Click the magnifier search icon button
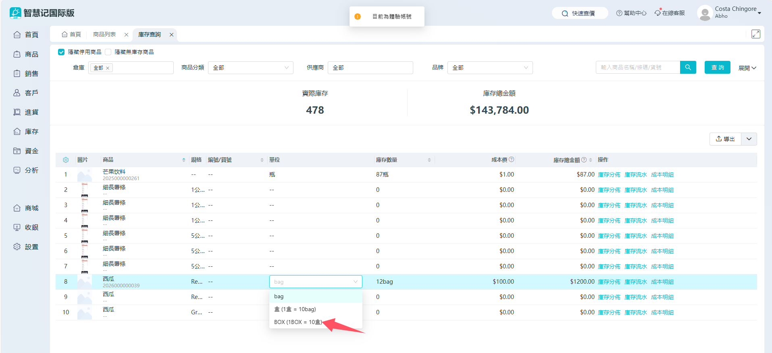This screenshot has height=353, width=772. coord(688,67)
